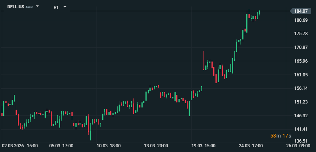Click the 175.78 price axis label

pos(301,34)
